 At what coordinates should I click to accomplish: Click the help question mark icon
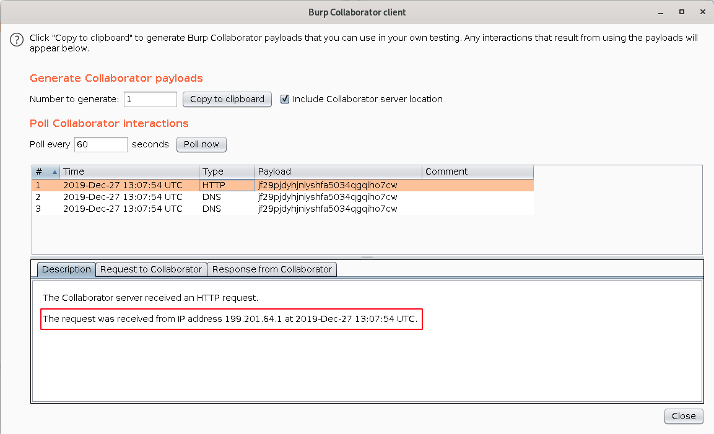coord(17,40)
